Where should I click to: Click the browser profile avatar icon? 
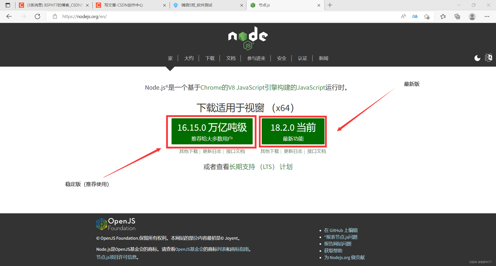click(472, 16)
